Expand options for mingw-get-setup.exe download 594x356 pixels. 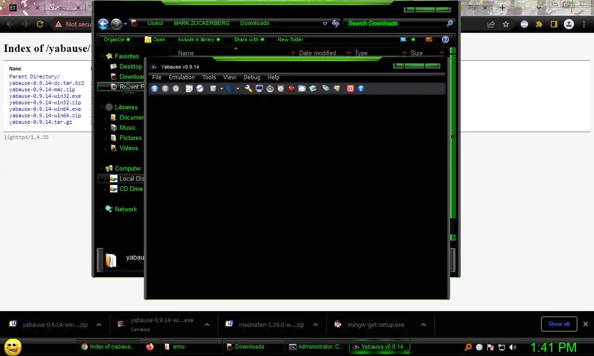click(423, 324)
